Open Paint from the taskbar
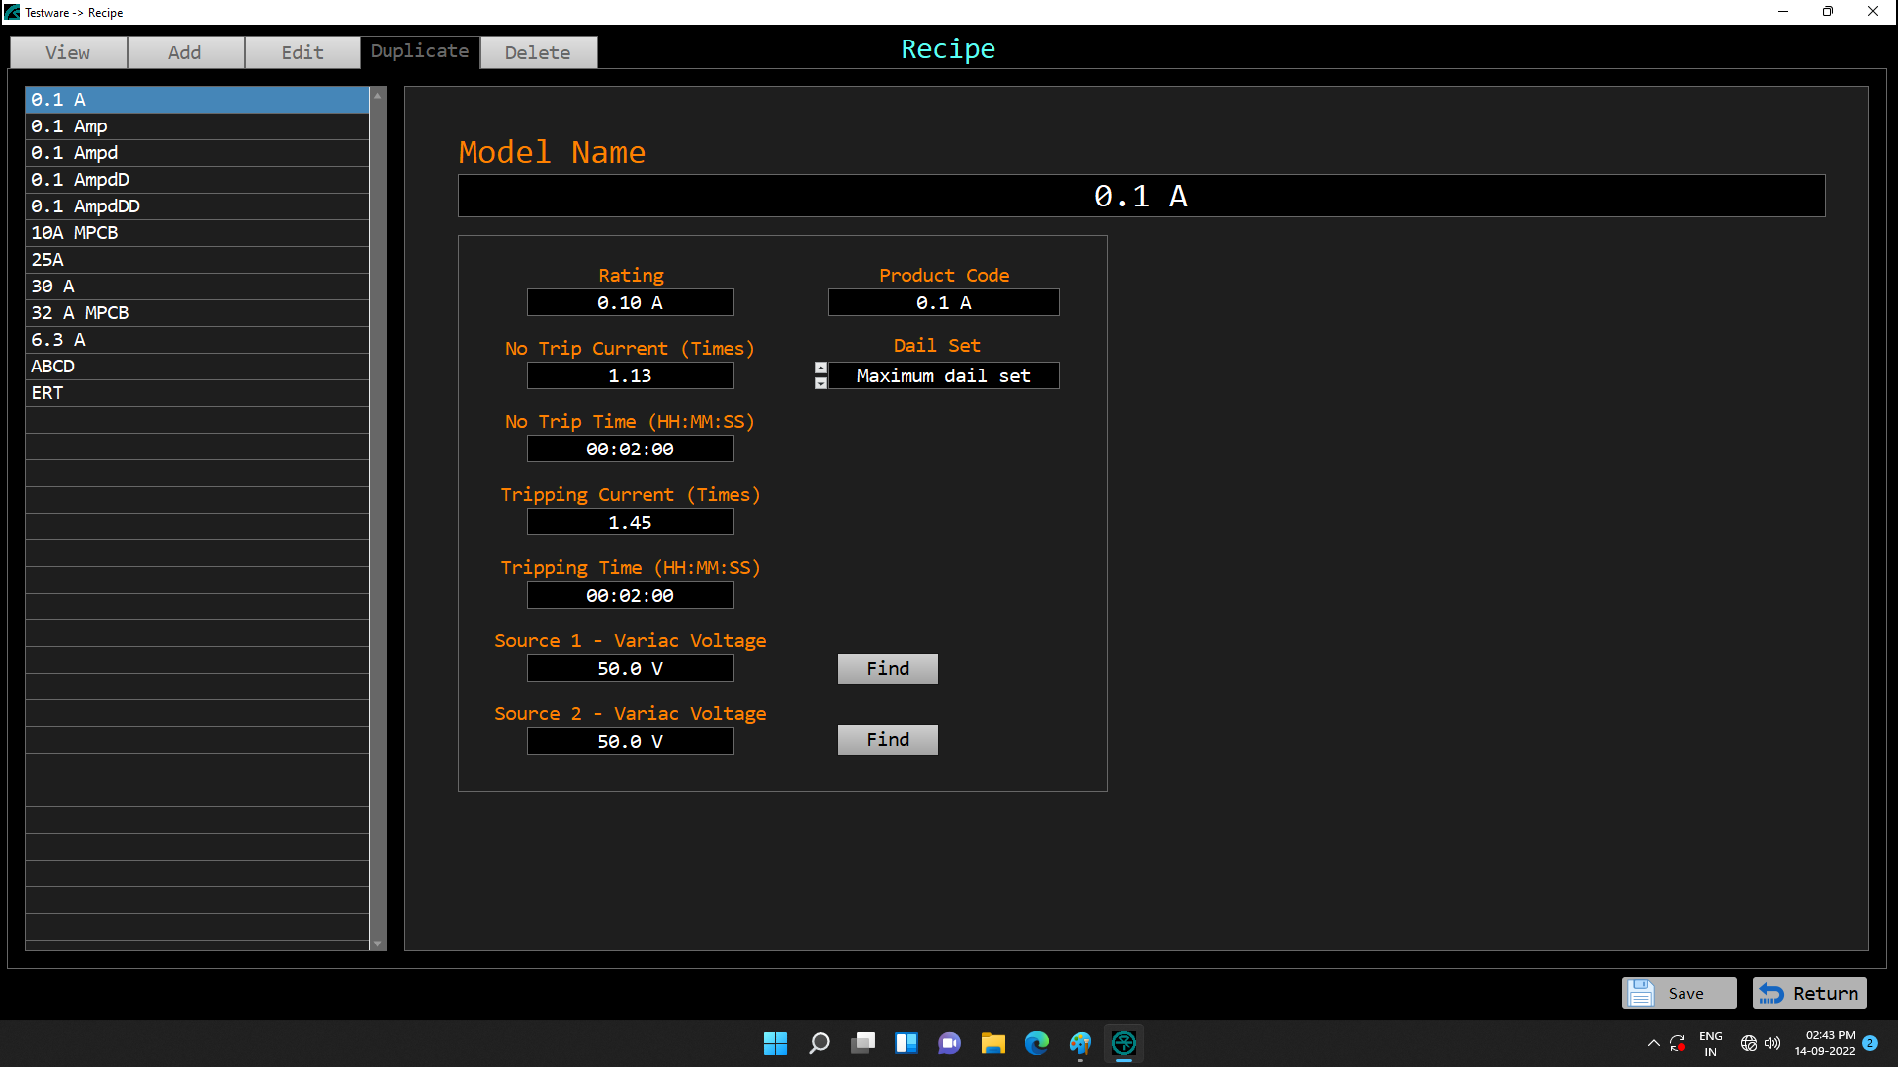1898x1067 pixels. coord(1079,1043)
